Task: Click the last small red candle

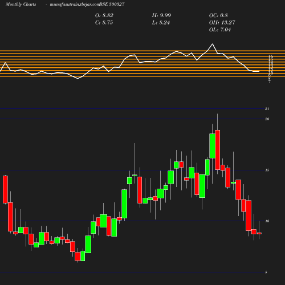Action: tap(259, 233)
